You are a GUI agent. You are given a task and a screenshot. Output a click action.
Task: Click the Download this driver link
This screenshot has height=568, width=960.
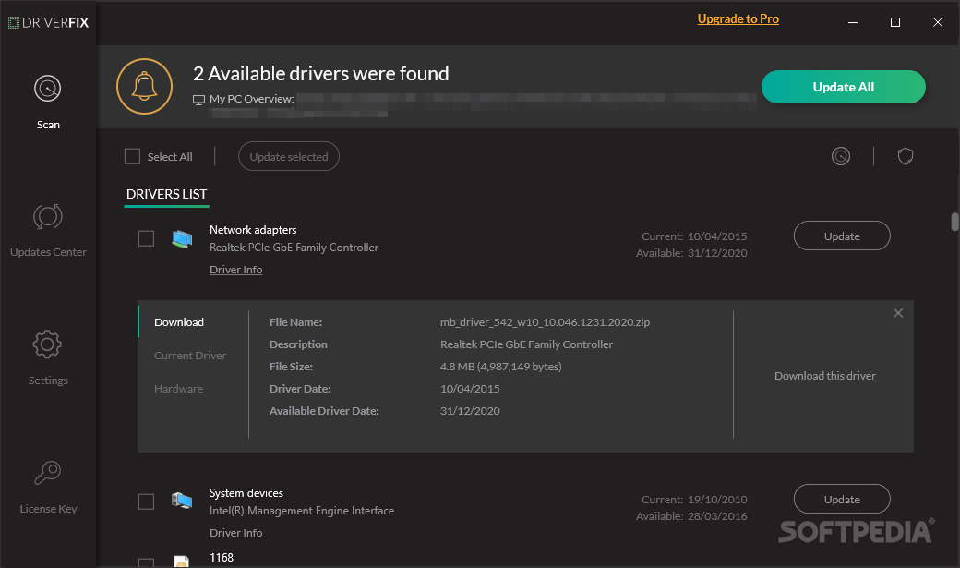(x=824, y=376)
